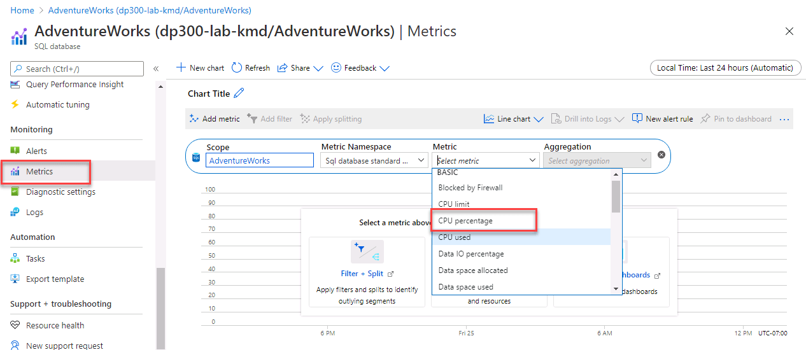Screen dimensions: 806x350
Task: Open the Line chart type dropdown
Action: [513, 119]
